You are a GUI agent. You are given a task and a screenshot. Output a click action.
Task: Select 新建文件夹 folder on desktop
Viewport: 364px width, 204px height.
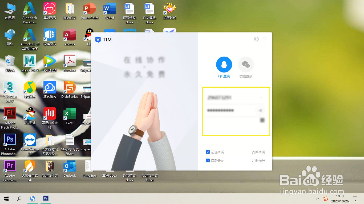(50, 169)
